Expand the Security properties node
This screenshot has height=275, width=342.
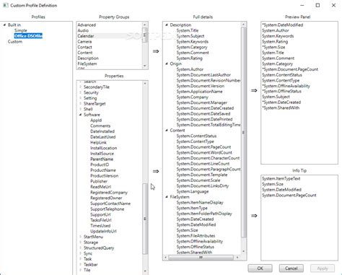tap(80, 92)
